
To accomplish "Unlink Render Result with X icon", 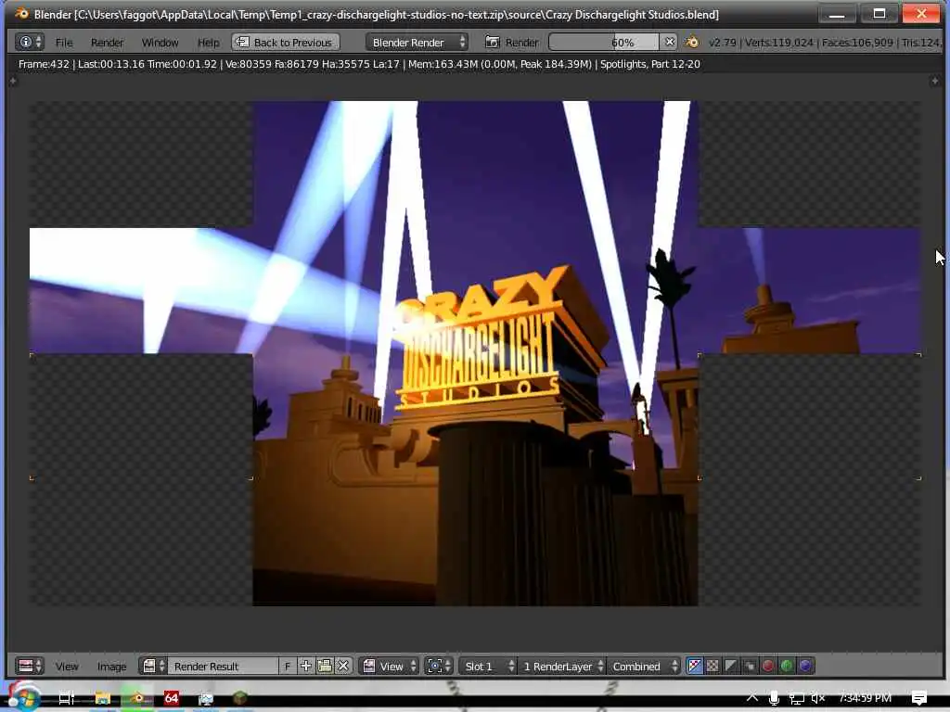I will 343,666.
